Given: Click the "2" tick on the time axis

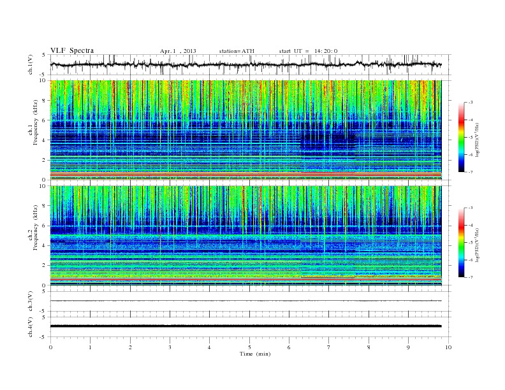Looking at the screenshot, I should [130, 347].
